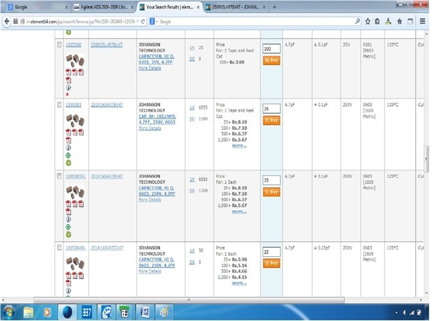Open the 337 app icon in taskbar
Image resolution: width=432 pixels, height=321 pixels.
point(87,313)
